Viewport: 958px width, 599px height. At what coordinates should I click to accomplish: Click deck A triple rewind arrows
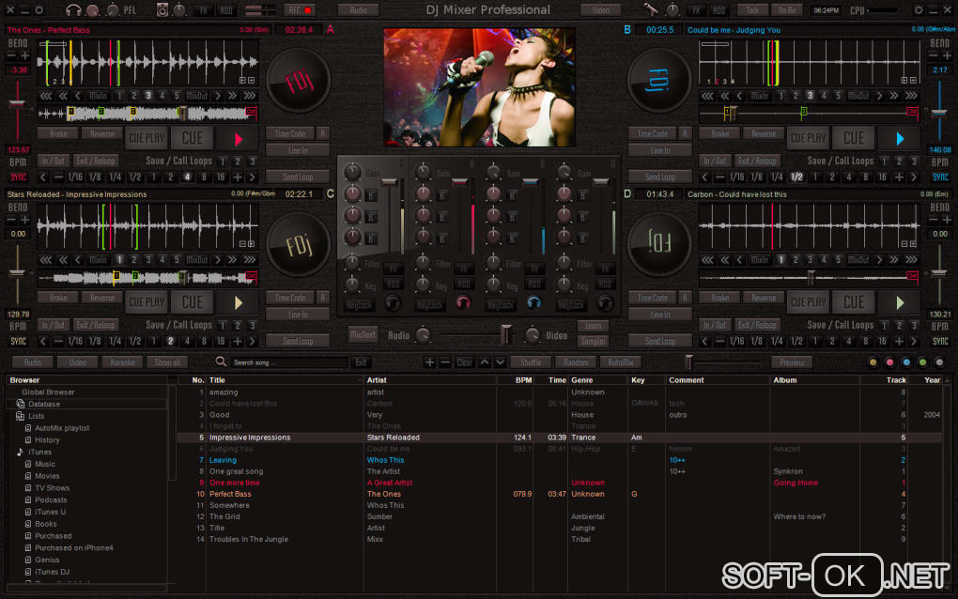pyautogui.click(x=46, y=96)
